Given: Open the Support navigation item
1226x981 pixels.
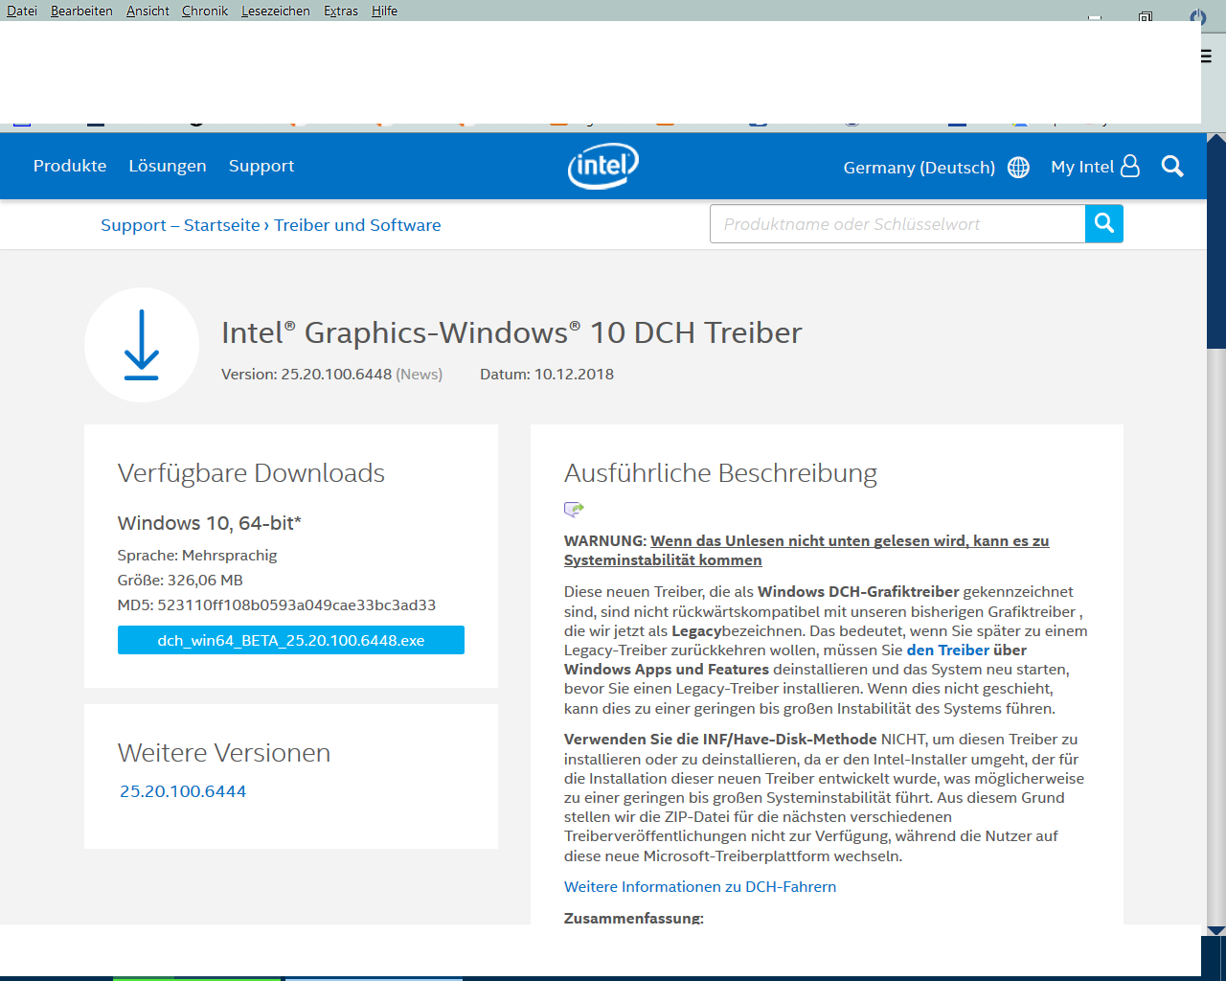Looking at the screenshot, I should tap(261, 166).
